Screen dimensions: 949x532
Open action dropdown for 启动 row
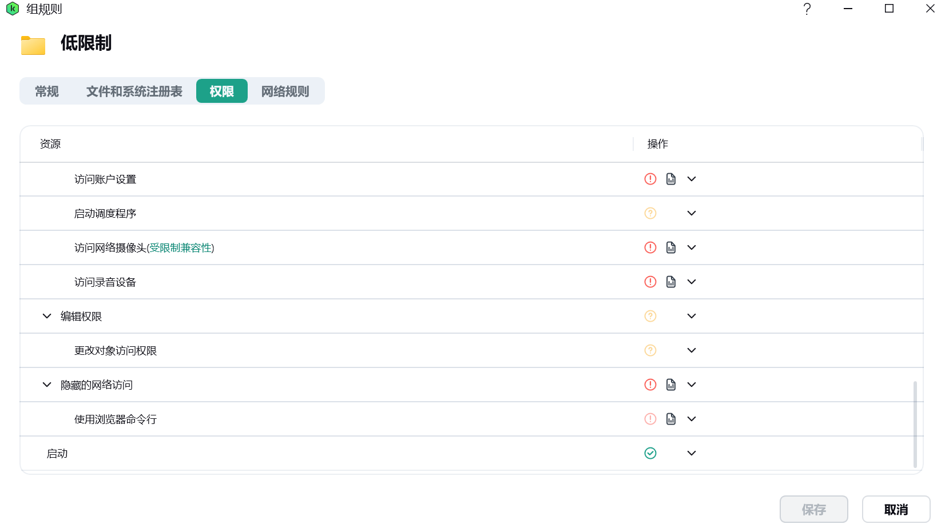pos(692,453)
